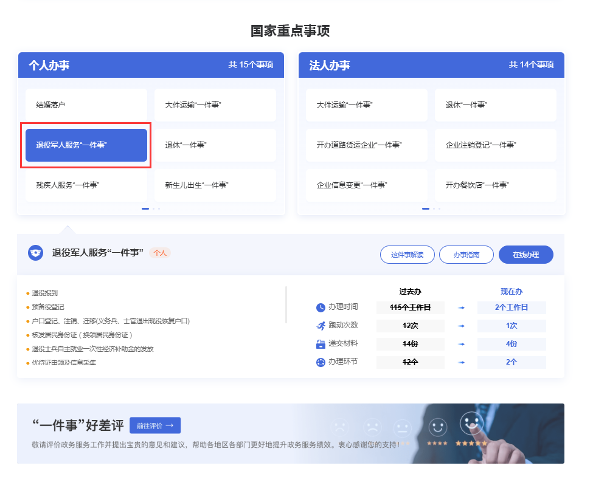Select 开办餐饮店“一件事” card
The width and height of the screenshot is (593, 491).
click(495, 185)
